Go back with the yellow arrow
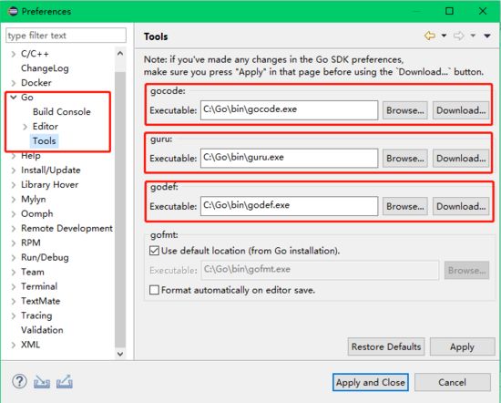The height and width of the screenshot is (403, 501). click(430, 36)
